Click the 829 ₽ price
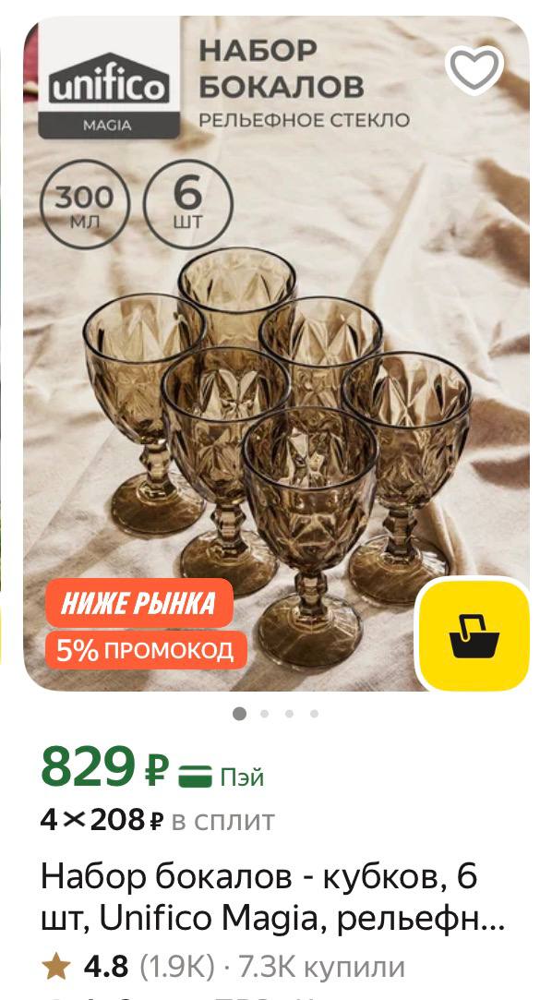Image resolution: width=552 pixels, height=1000 pixels. point(105,766)
